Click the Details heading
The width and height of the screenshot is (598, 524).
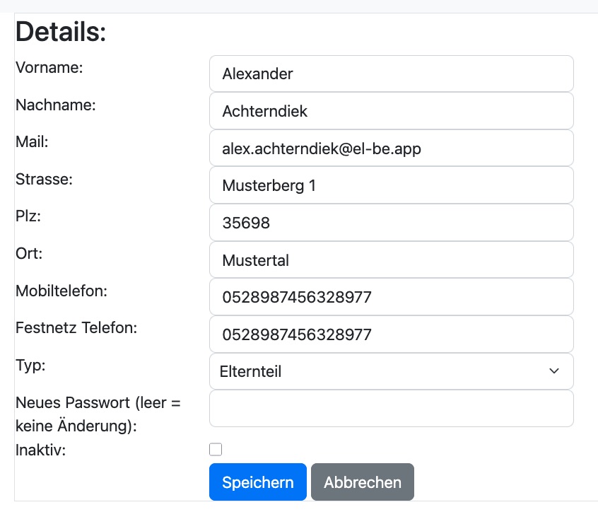click(59, 31)
